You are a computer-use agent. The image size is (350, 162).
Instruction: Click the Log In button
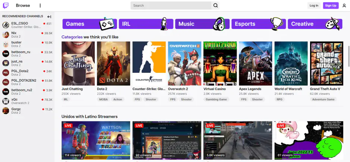pyautogui.click(x=314, y=6)
